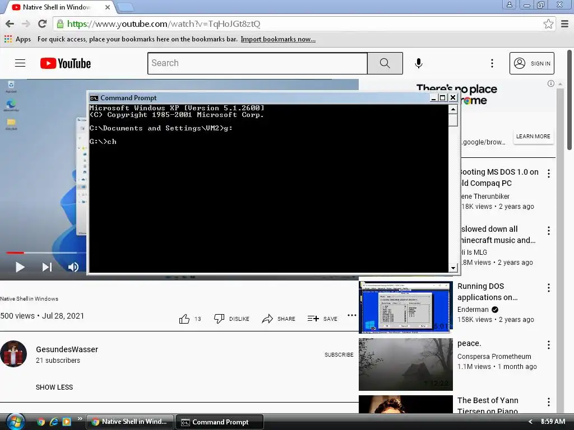Open options for Booting MS DOS video
This screenshot has height=430, width=574.
click(x=548, y=174)
